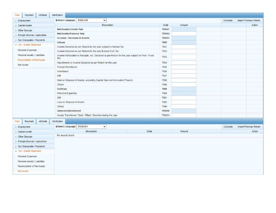
Task: Collapse 116 - Wealth Statement in upper sidebar
Action: coord(29,45)
